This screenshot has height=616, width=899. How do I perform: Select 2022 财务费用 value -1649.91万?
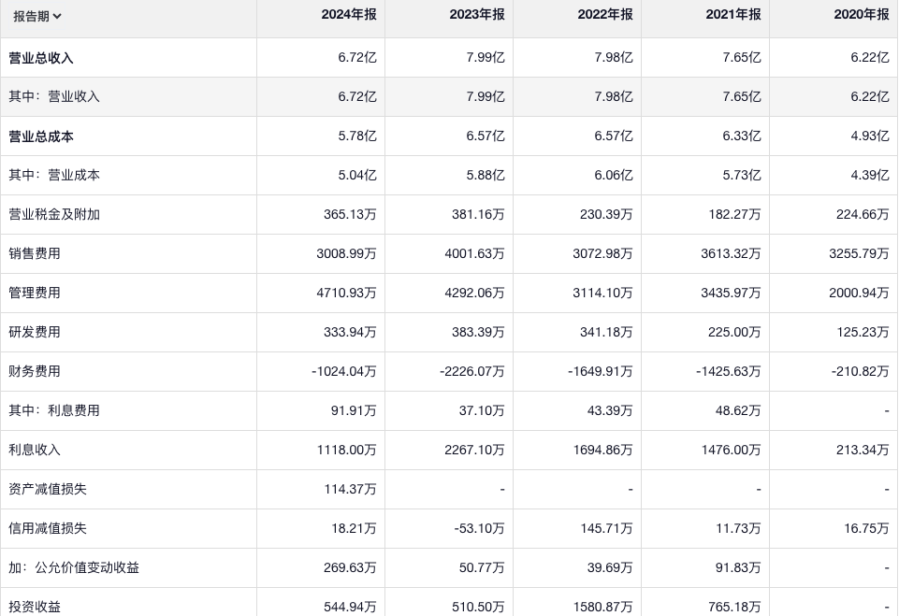[x=600, y=371]
